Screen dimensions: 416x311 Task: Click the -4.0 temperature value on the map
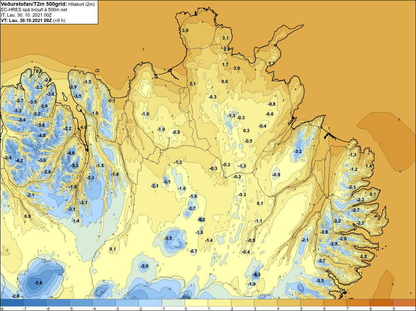point(42,136)
